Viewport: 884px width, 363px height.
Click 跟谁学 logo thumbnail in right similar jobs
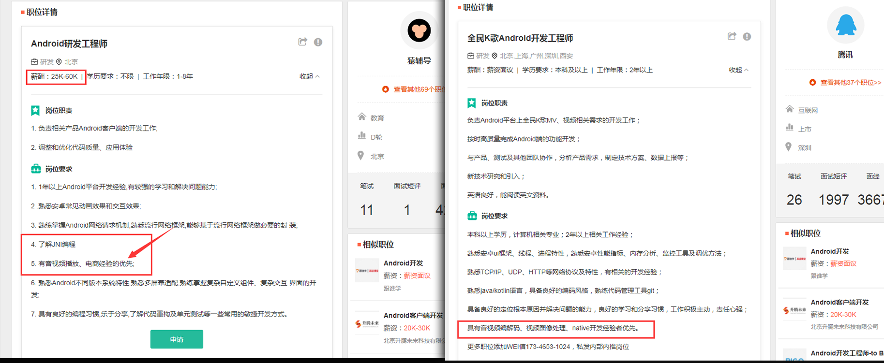(794, 259)
